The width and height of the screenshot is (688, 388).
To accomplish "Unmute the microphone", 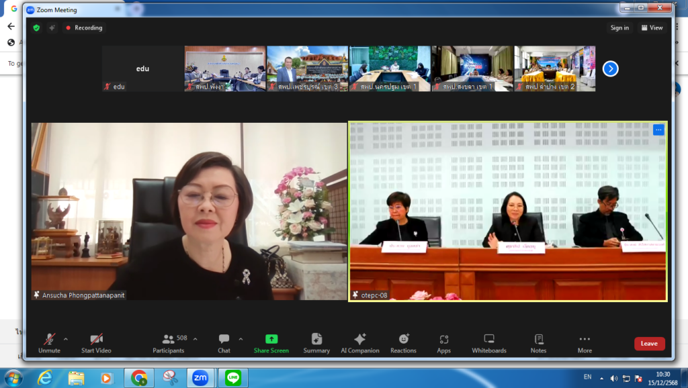I will [49, 342].
